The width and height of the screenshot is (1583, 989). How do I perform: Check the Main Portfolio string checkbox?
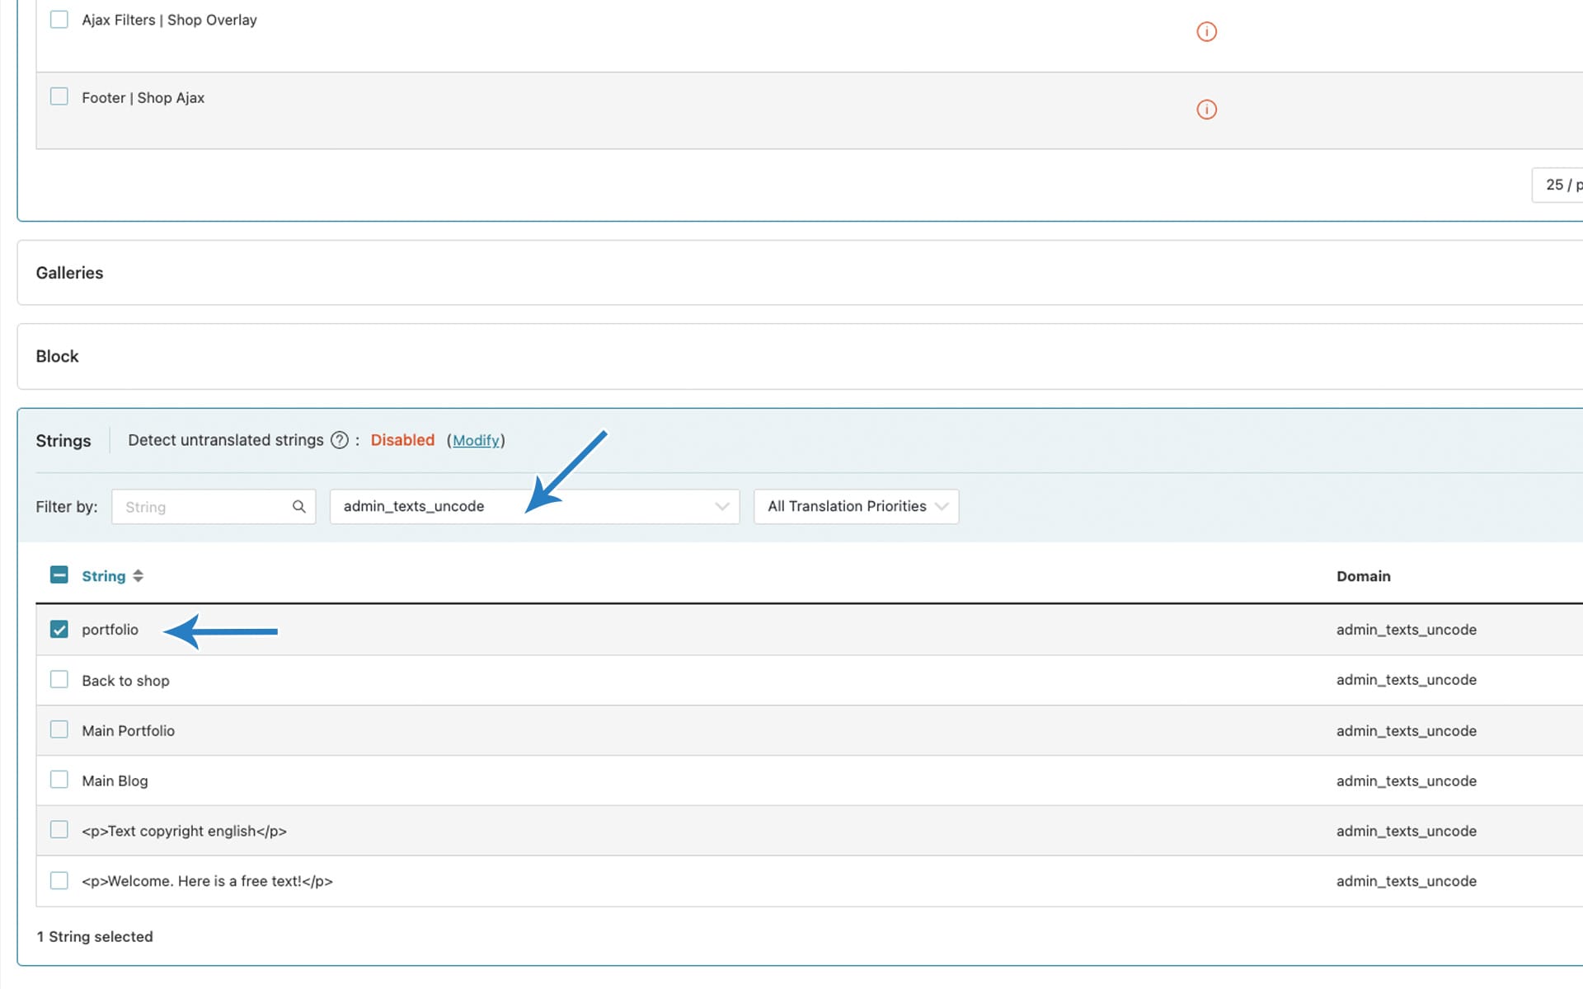click(59, 730)
